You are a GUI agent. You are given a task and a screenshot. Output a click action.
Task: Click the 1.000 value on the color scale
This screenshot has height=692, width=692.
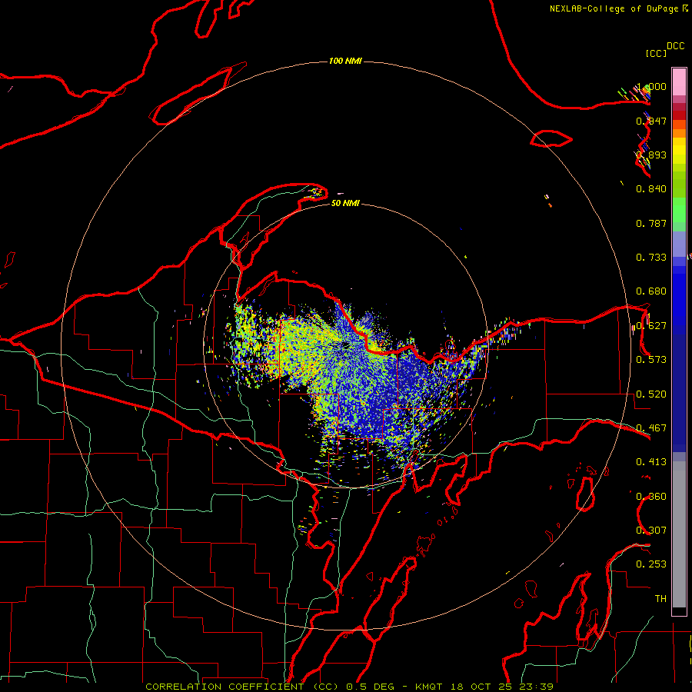651,86
